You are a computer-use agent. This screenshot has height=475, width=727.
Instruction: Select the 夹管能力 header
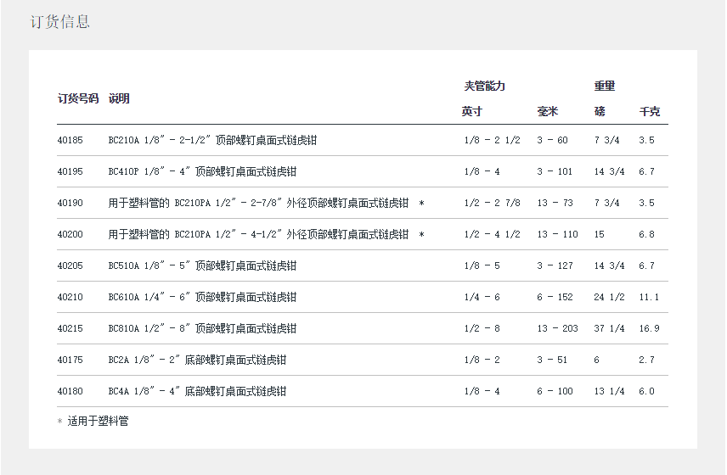(x=484, y=86)
